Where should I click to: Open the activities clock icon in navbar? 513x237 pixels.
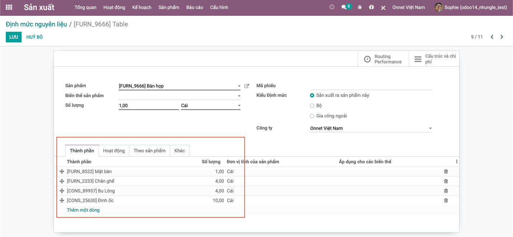pos(332,7)
